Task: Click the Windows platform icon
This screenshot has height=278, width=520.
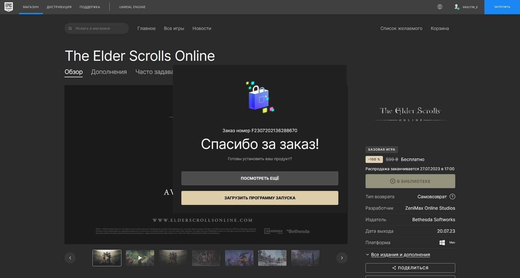Action: pyautogui.click(x=442, y=242)
